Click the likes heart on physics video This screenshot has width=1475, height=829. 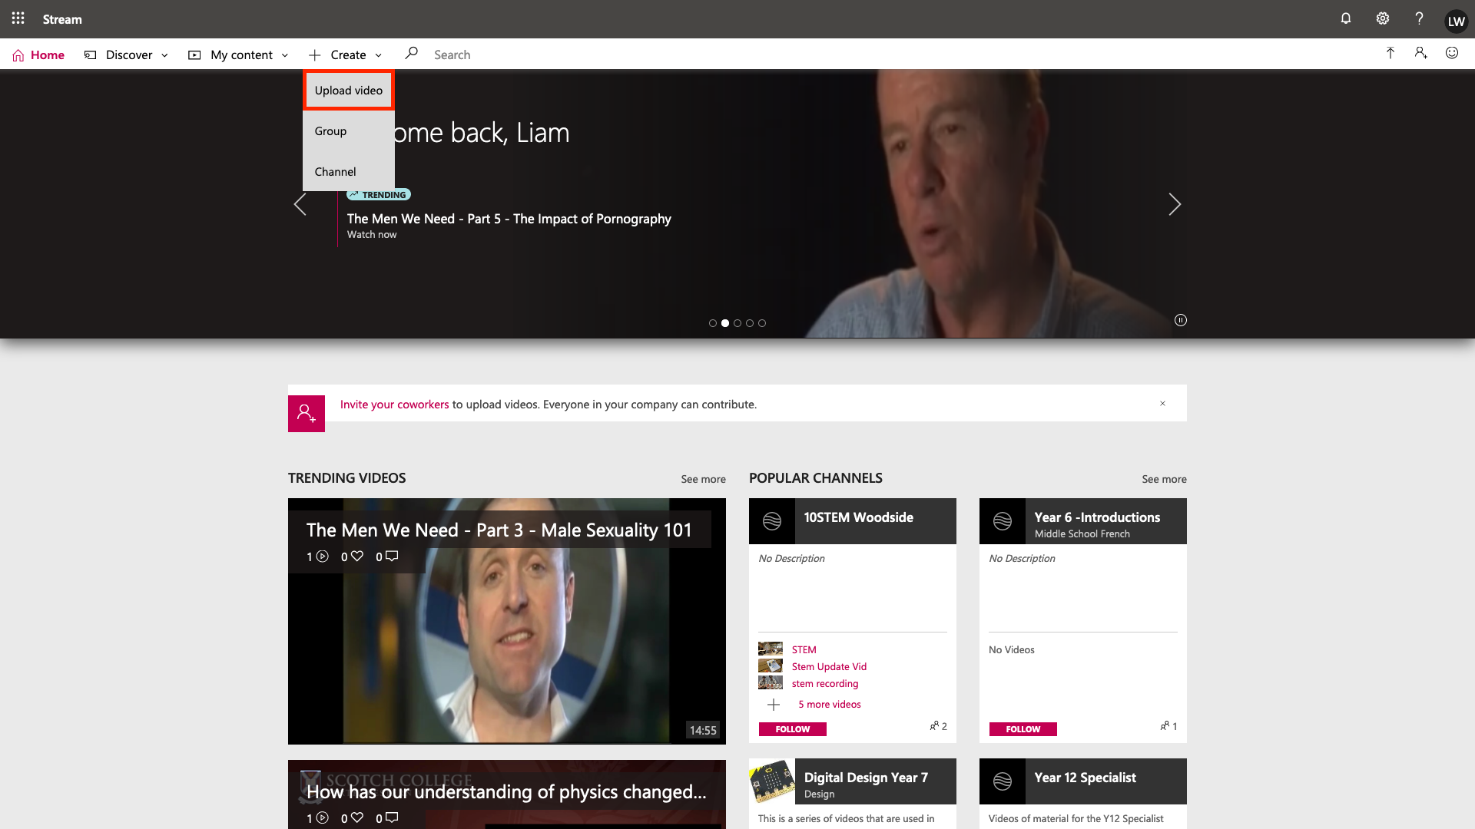tap(357, 818)
